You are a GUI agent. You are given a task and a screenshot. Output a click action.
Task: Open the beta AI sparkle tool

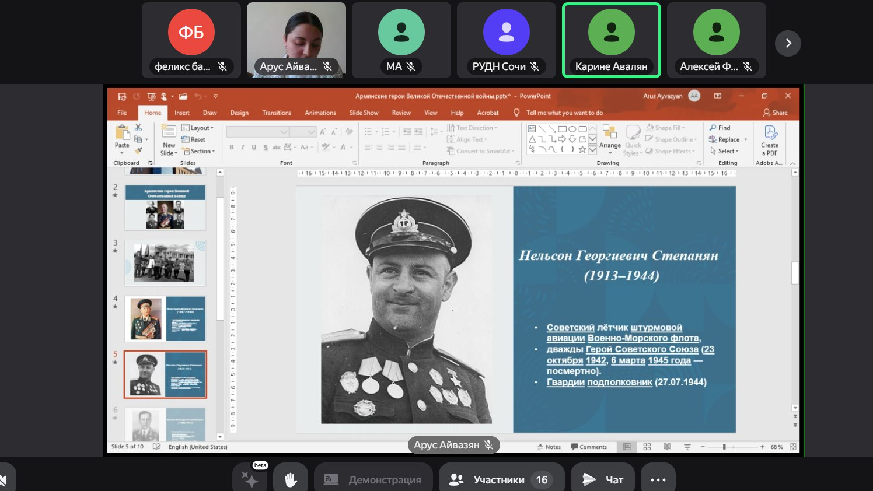coord(250,479)
